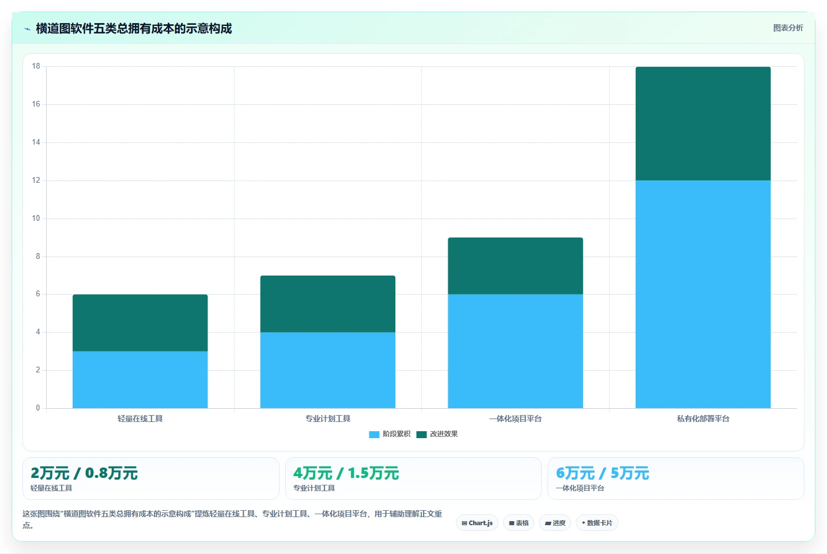Click the green segment of the 一体化项目平台 bar

click(515, 266)
